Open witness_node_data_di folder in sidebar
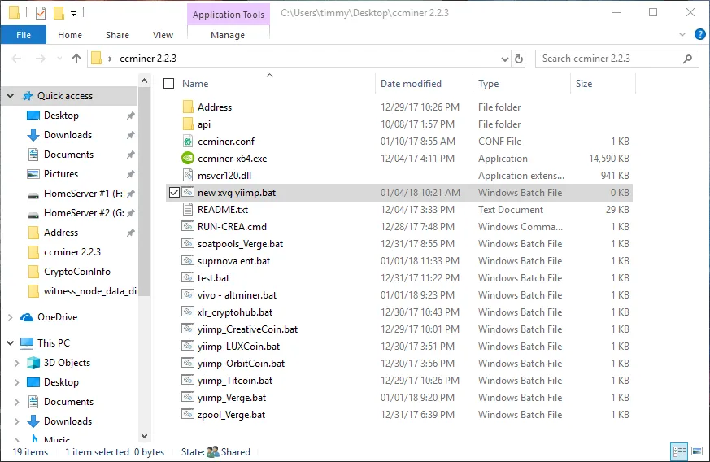 [89, 291]
